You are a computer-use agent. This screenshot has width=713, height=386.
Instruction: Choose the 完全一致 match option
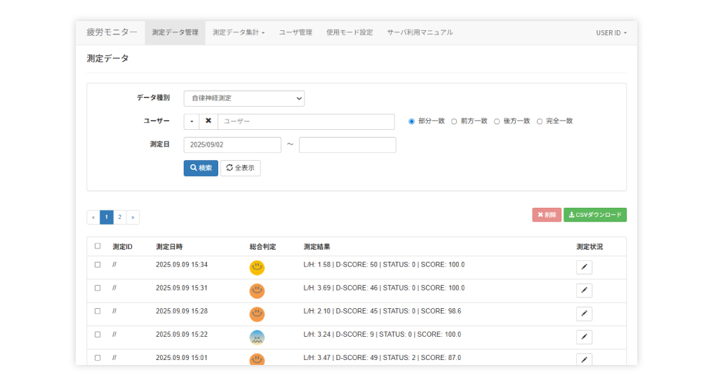[x=540, y=121]
